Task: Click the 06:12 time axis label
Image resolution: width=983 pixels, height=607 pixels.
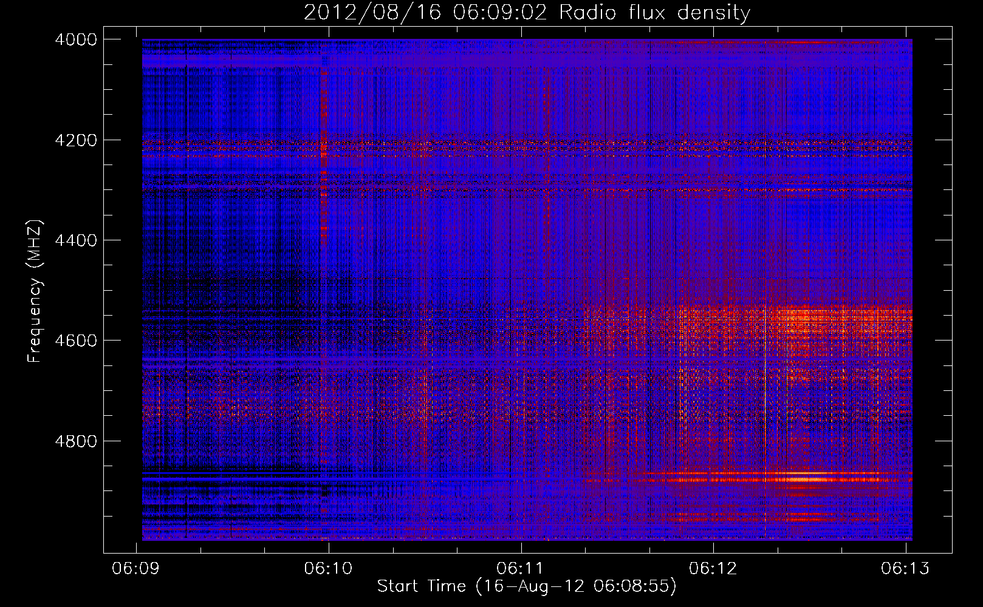Action: 713,568
